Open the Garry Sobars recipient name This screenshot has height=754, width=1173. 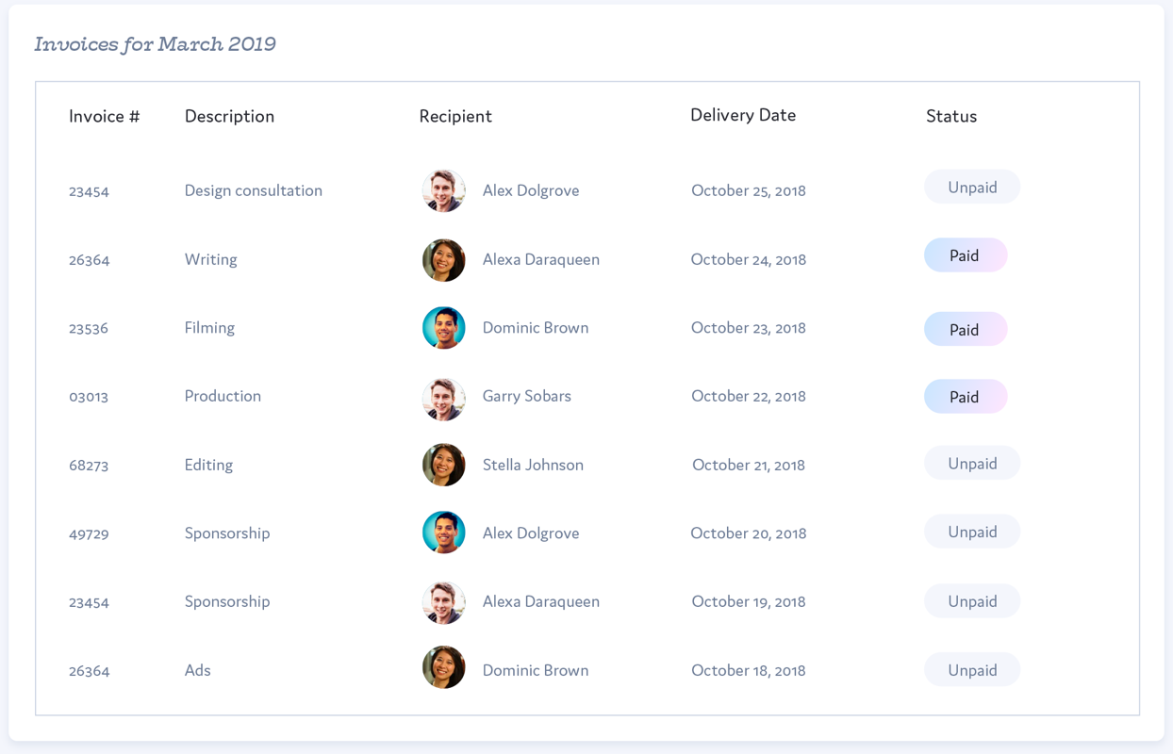coord(526,396)
